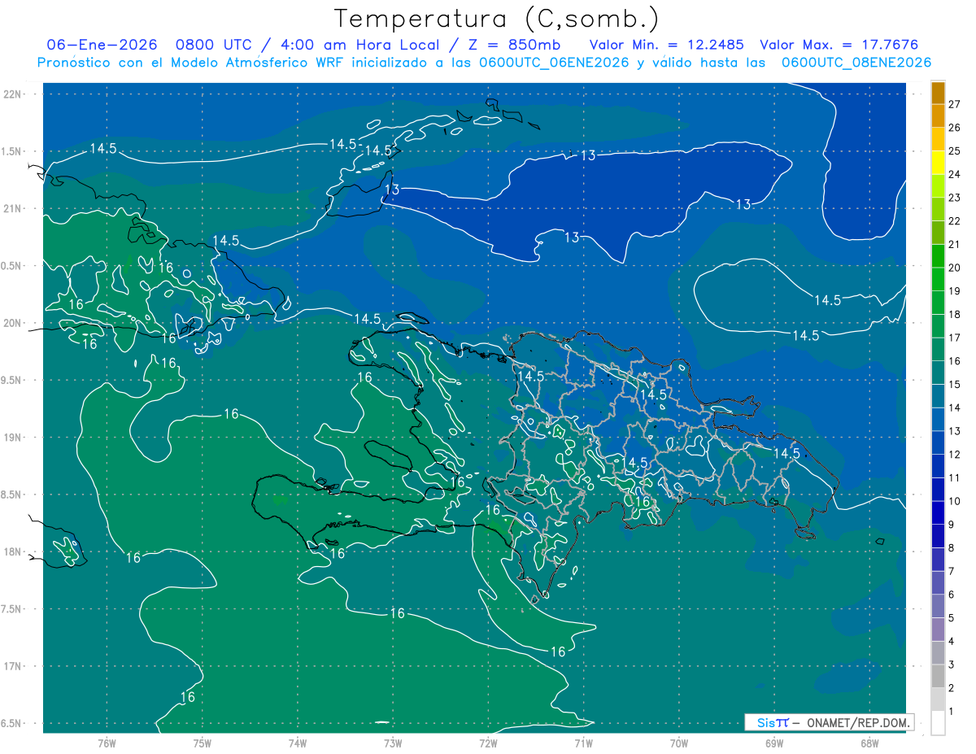Click the "74W" longitude axis label

point(297,743)
